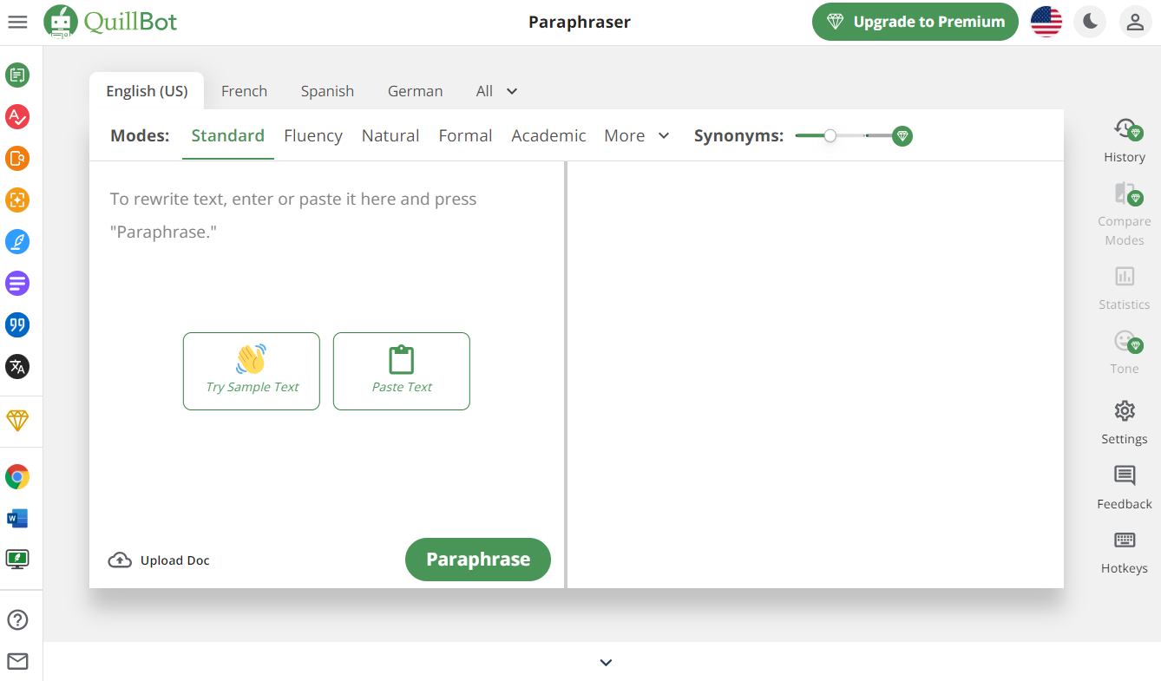Open the QuillBot Chrome extension icon
This screenshot has height=681, width=1161.
click(17, 476)
